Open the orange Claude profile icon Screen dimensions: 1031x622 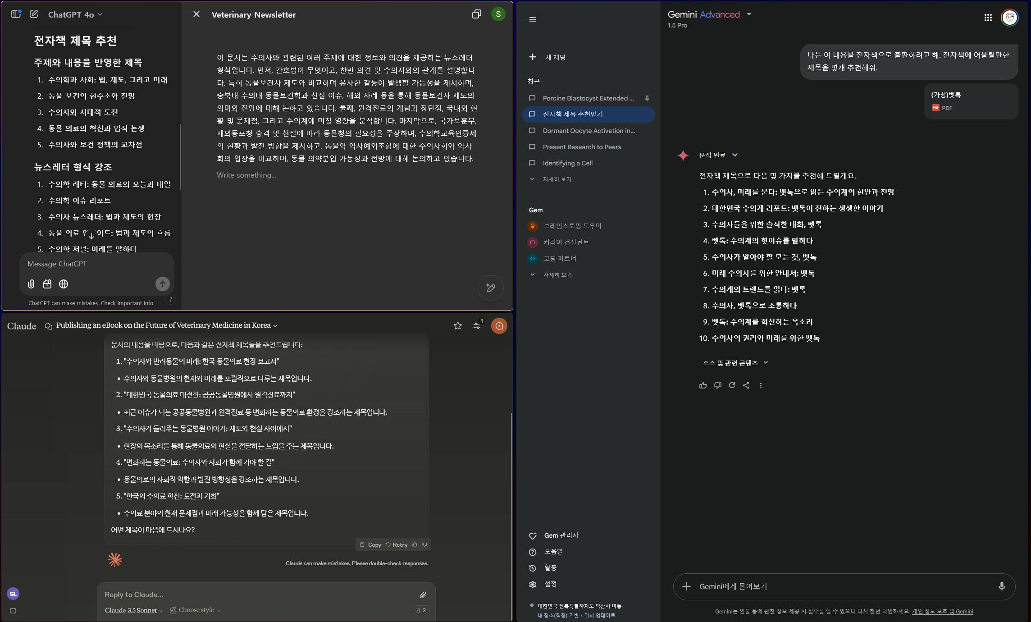(x=499, y=325)
